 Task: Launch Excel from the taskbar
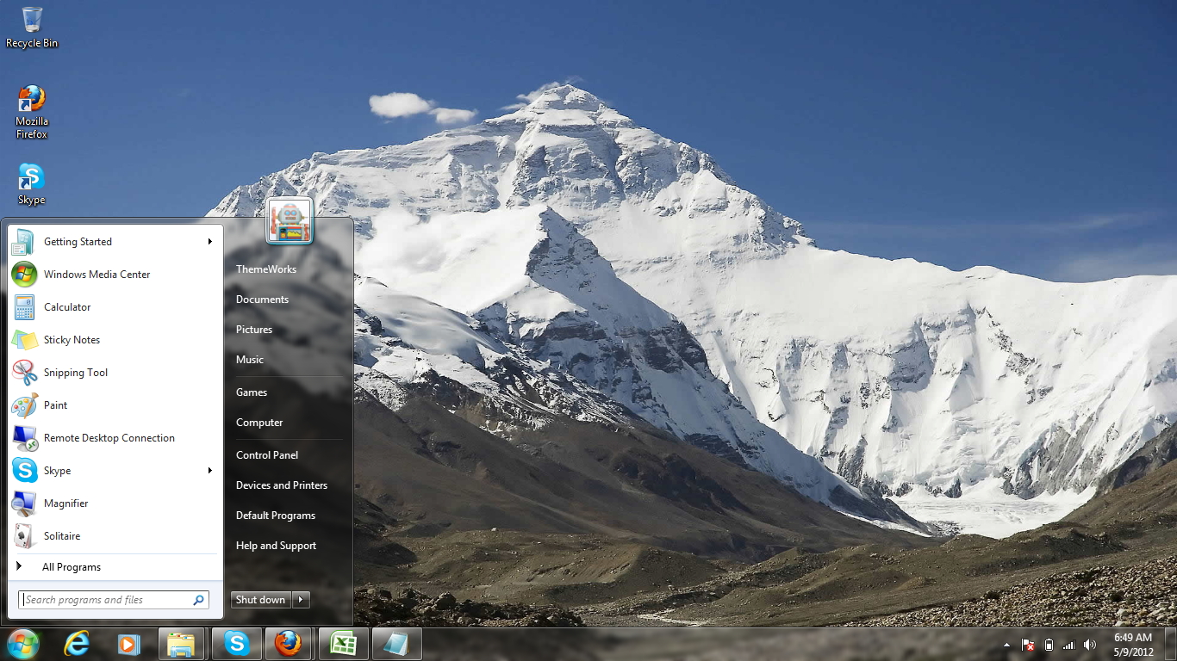342,643
